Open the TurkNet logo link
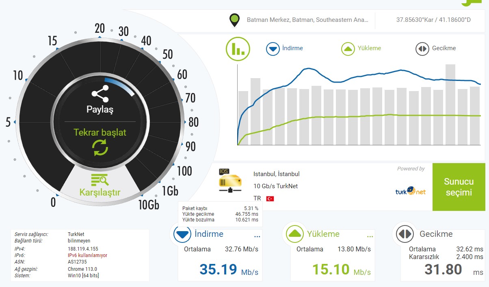489x287 pixels. tap(411, 191)
